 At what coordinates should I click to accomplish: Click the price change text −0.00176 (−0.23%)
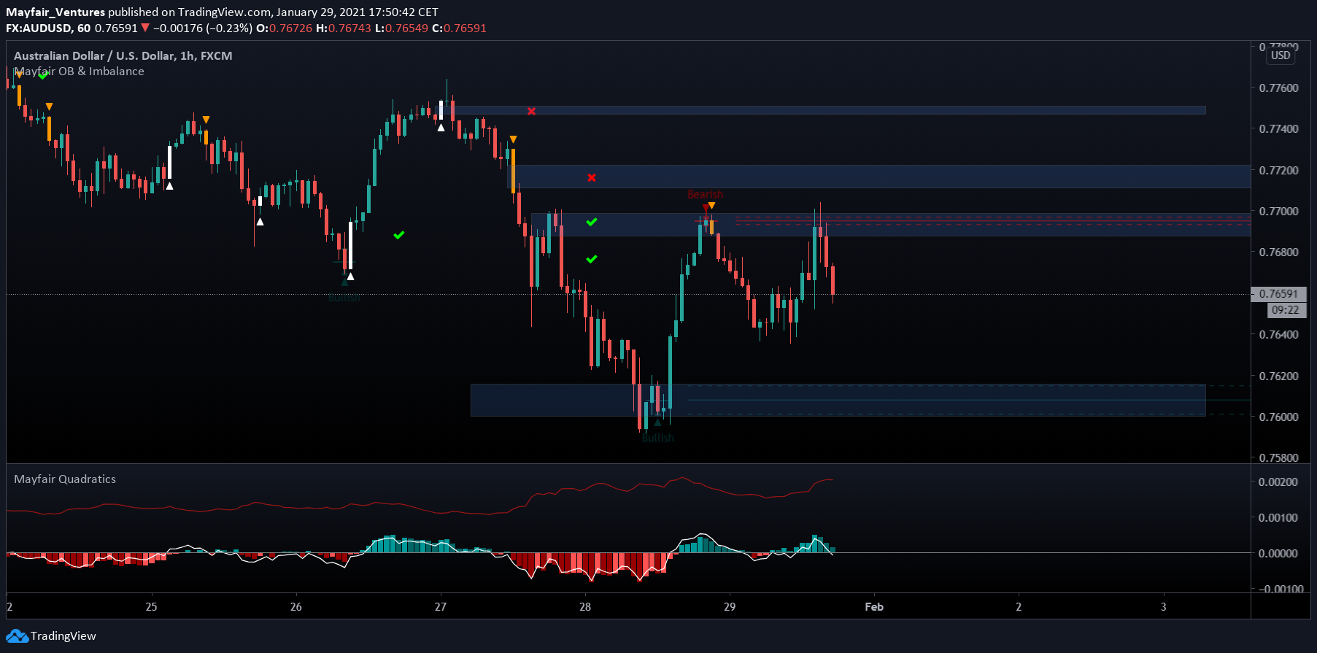(x=203, y=28)
